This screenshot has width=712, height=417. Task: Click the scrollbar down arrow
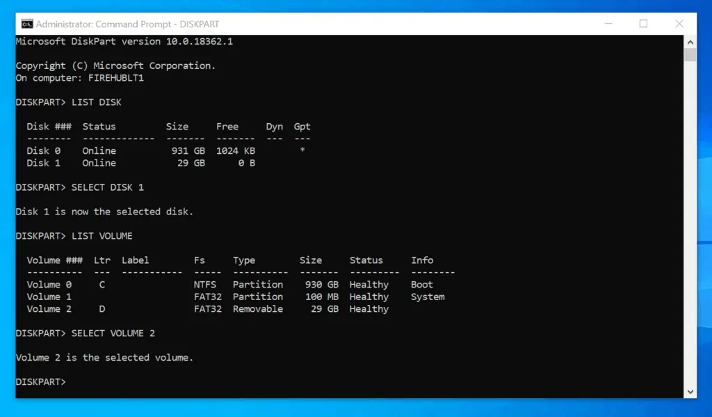(x=691, y=391)
